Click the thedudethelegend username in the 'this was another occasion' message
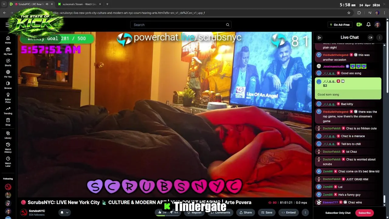This screenshot has width=389, height=219. click(336, 55)
